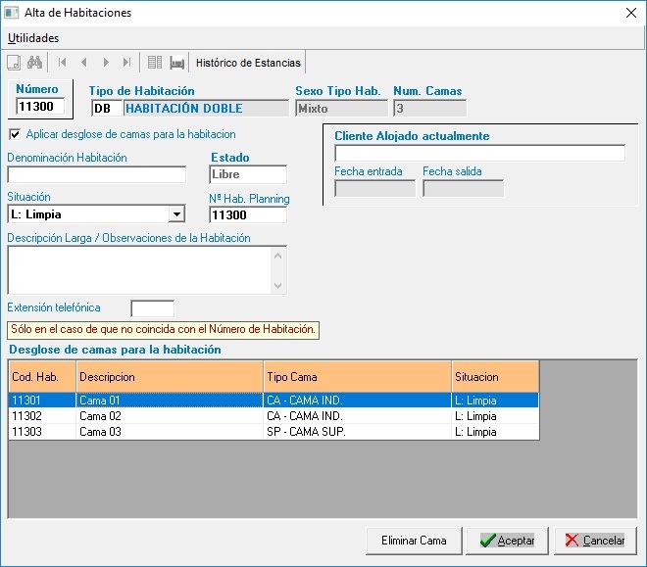
Task: Open search with the binoculars icon
Action: (x=34, y=63)
